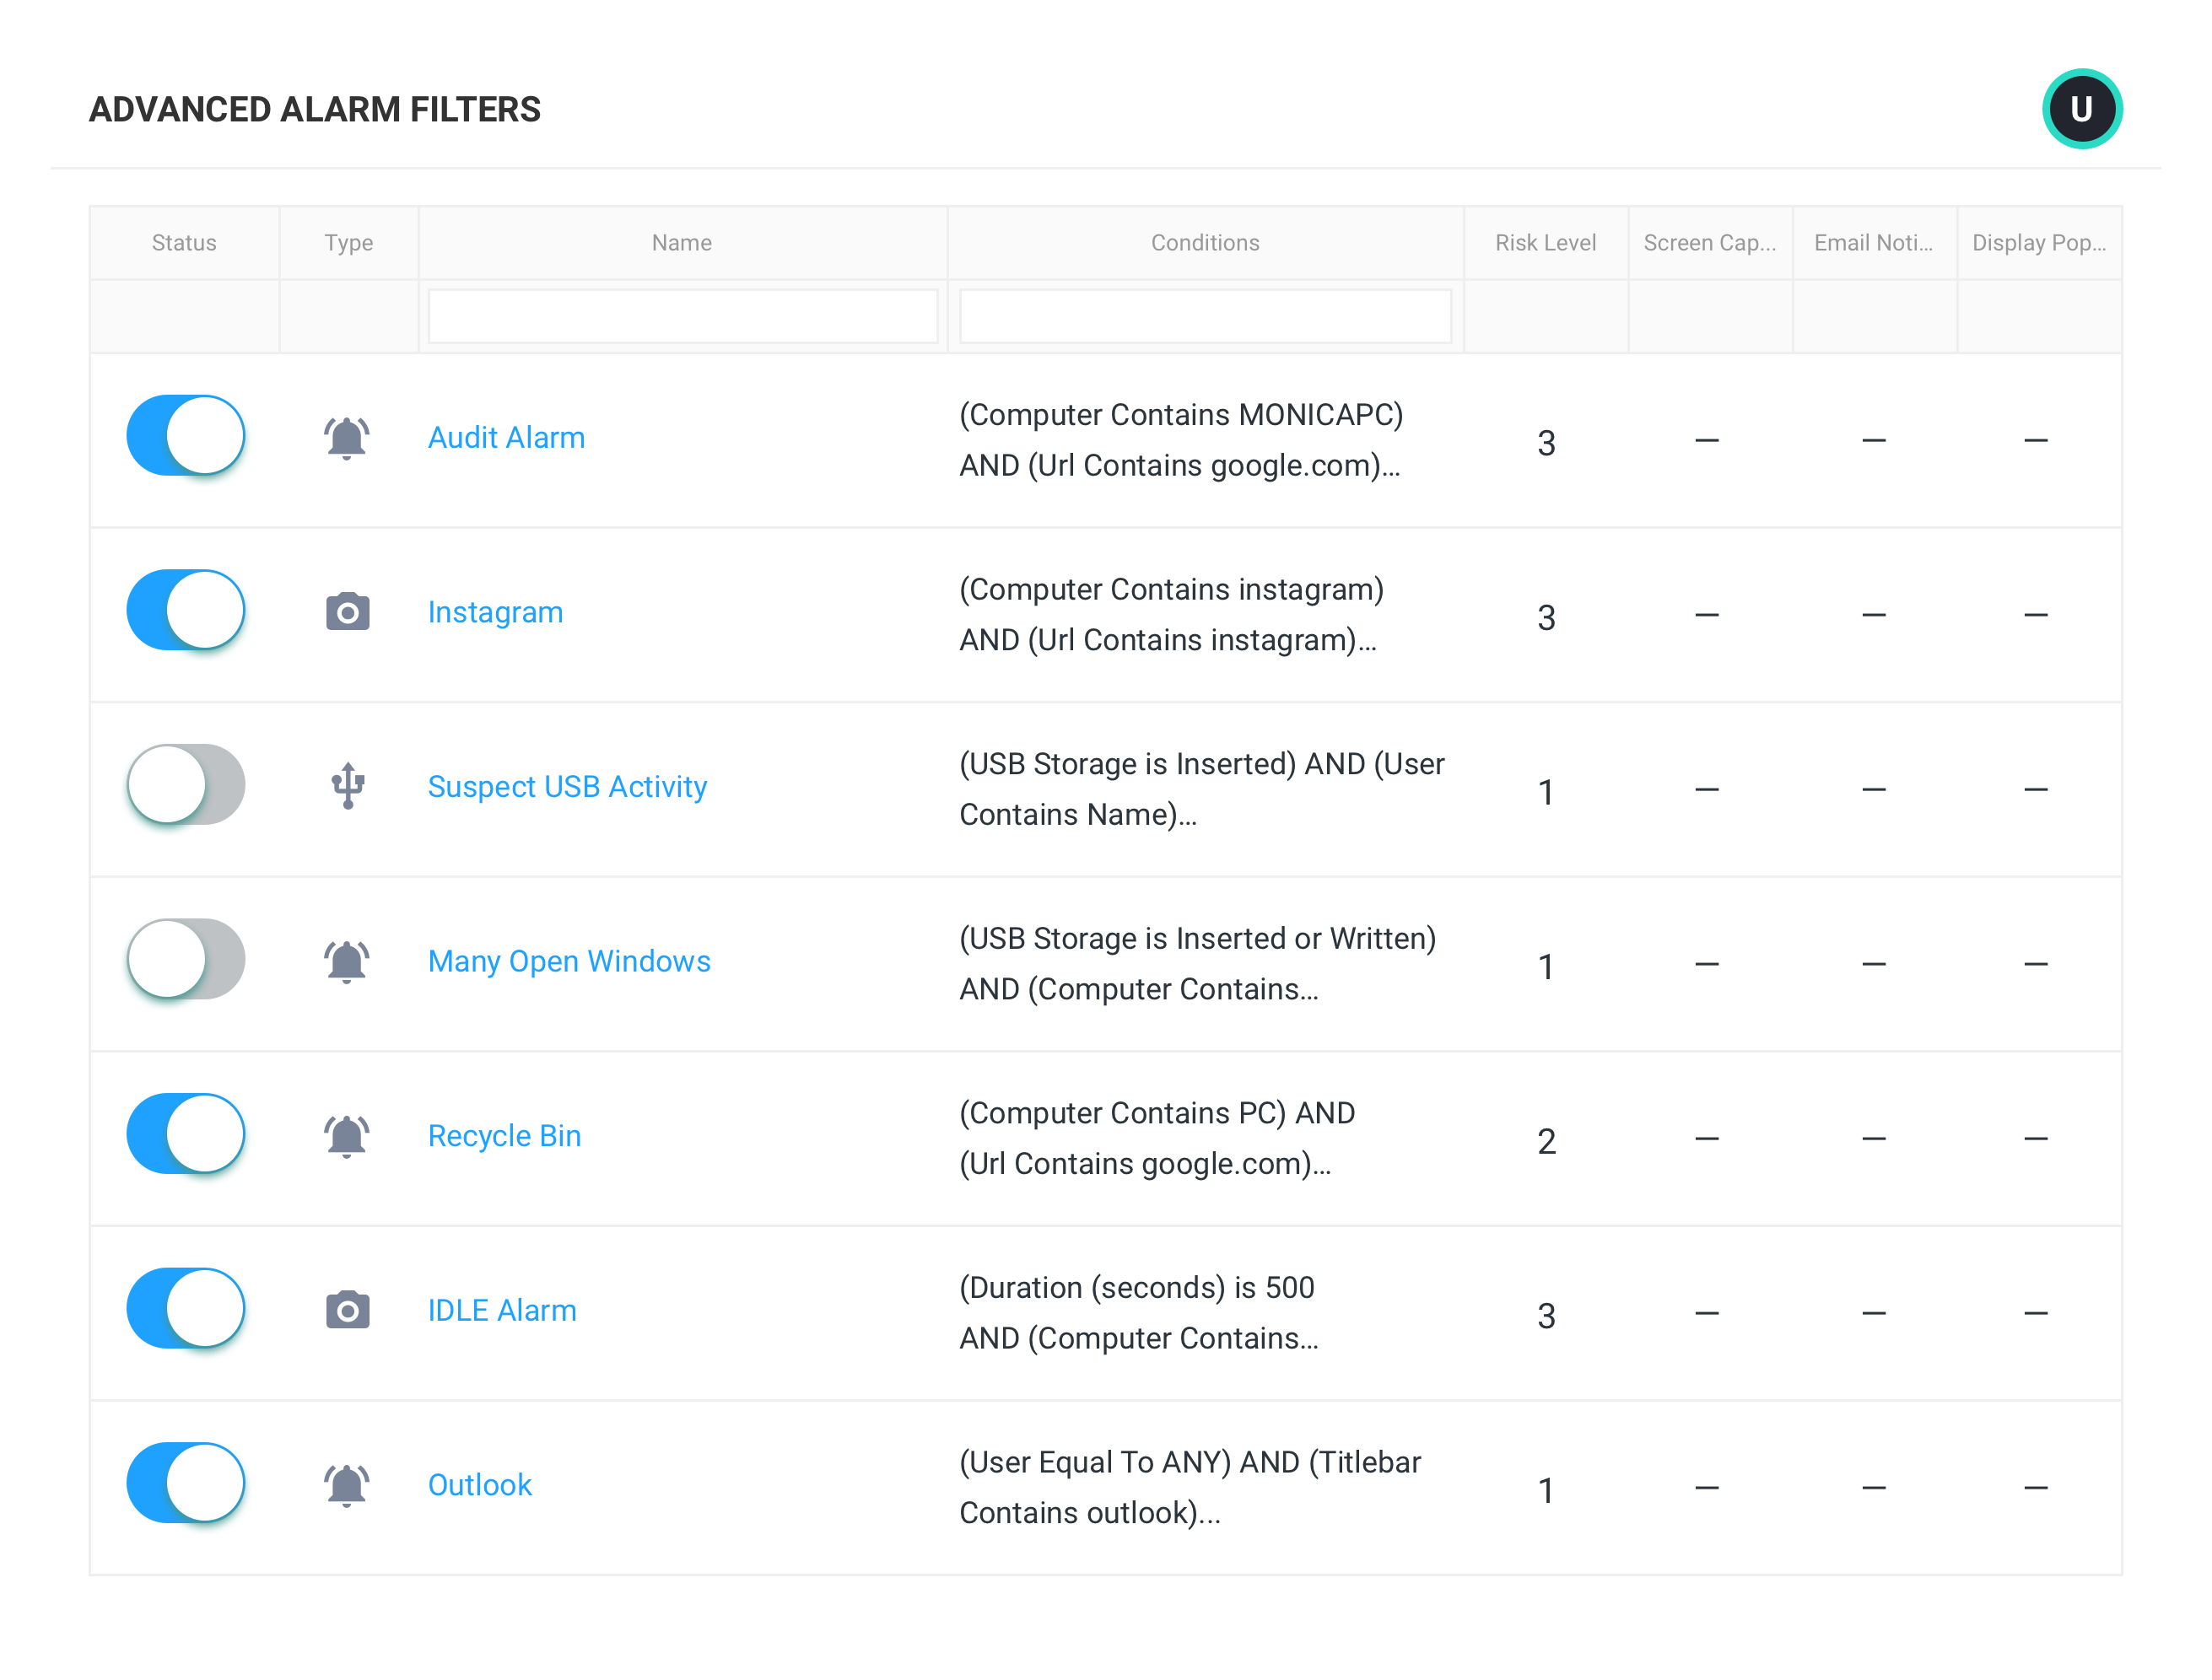Sort by the Risk Level column
The image size is (2212, 1680).
coord(1545,242)
